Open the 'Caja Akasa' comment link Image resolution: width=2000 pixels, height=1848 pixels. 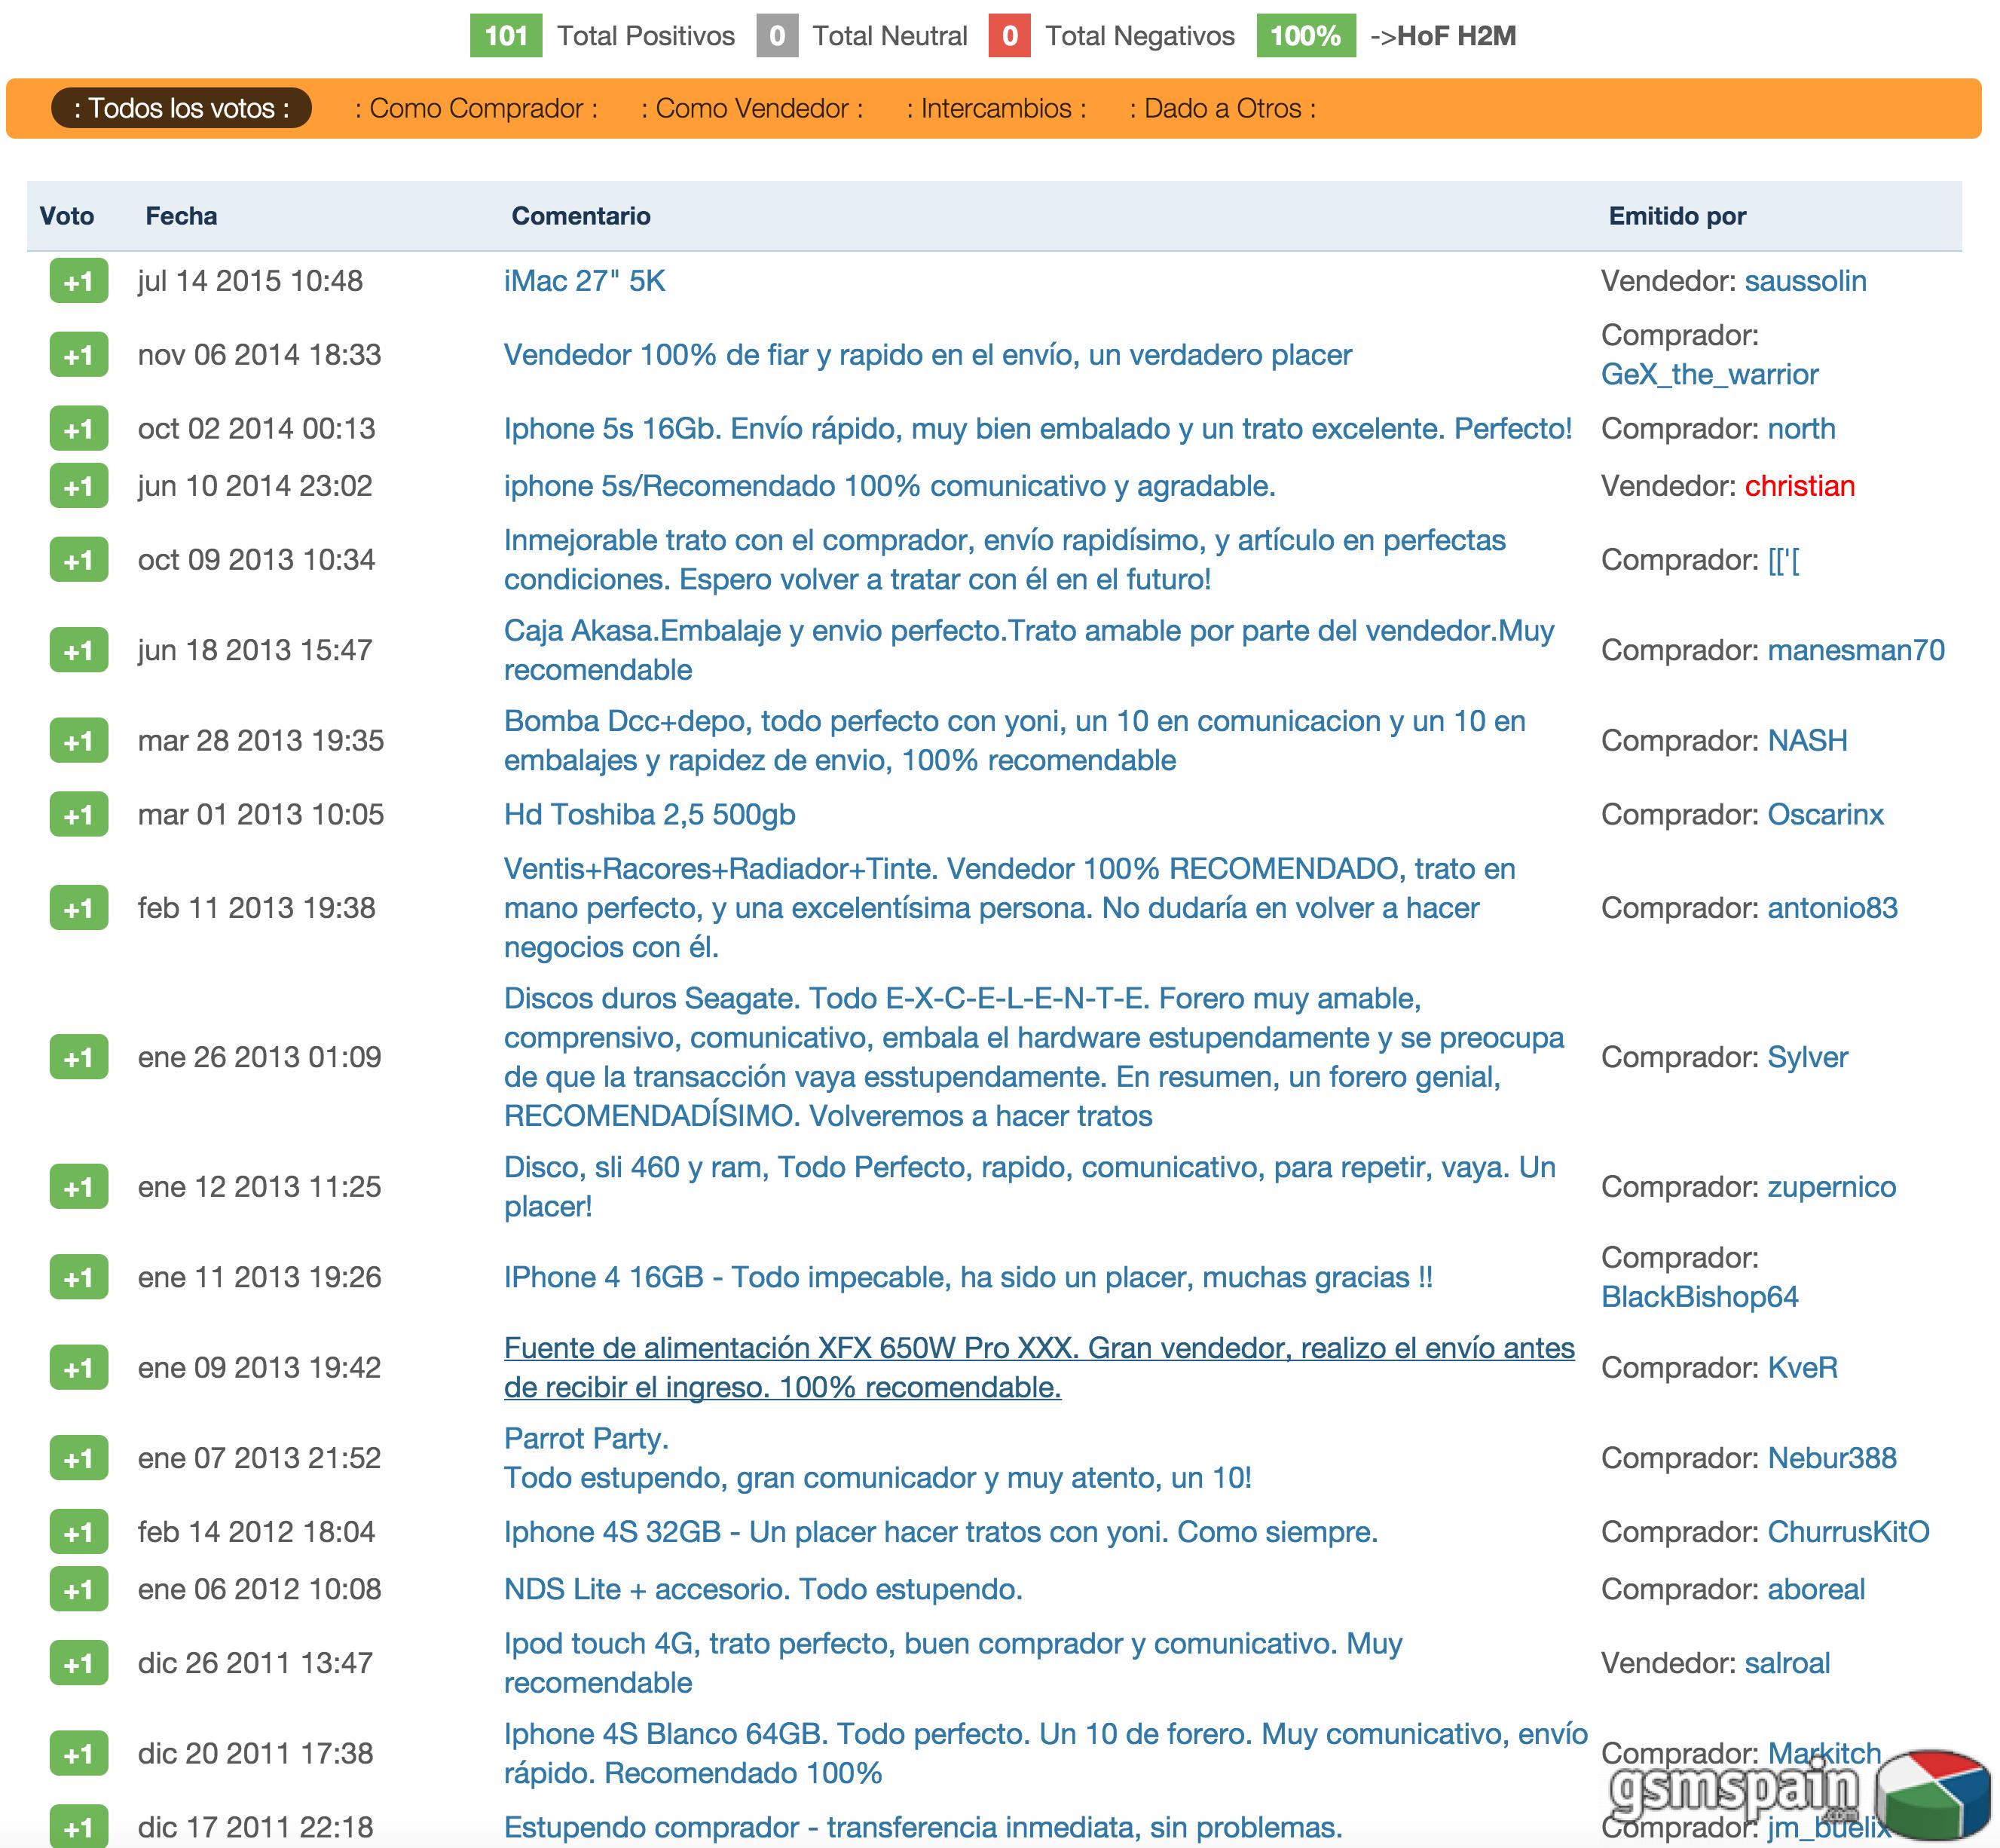(x=1029, y=650)
